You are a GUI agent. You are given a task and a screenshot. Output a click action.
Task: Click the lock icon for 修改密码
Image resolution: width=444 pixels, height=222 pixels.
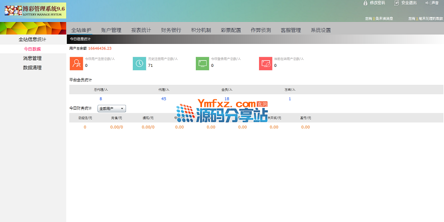pos(365,3)
